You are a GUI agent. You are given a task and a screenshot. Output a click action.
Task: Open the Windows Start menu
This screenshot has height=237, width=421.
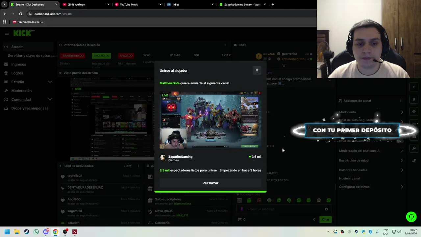click(x=7, y=232)
